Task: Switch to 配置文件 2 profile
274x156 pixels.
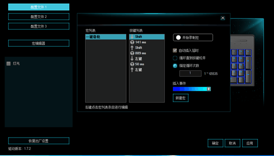Action: pos(39,17)
